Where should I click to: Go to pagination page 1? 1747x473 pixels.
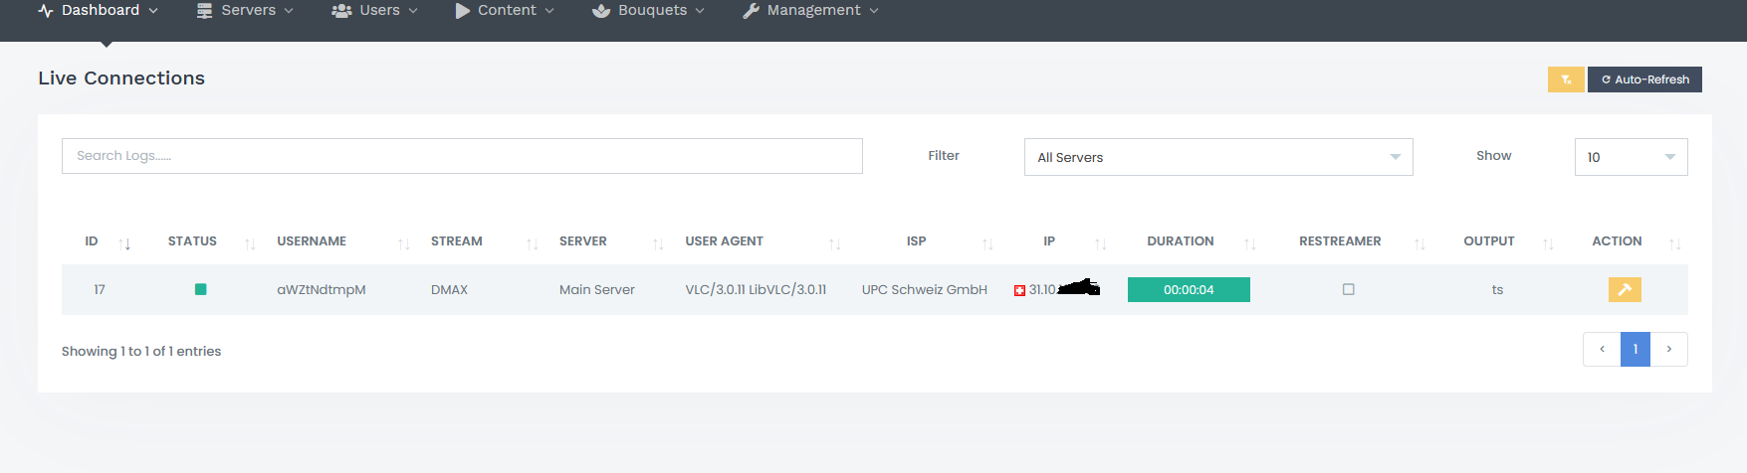click(1635, 349)
